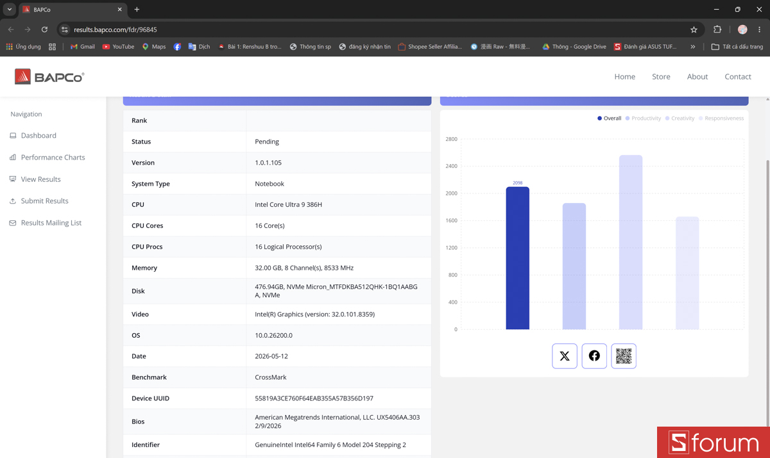The image size is (770, 458).
Task: Expand hidden bookmarks chevron
Action: pos(693,47)
